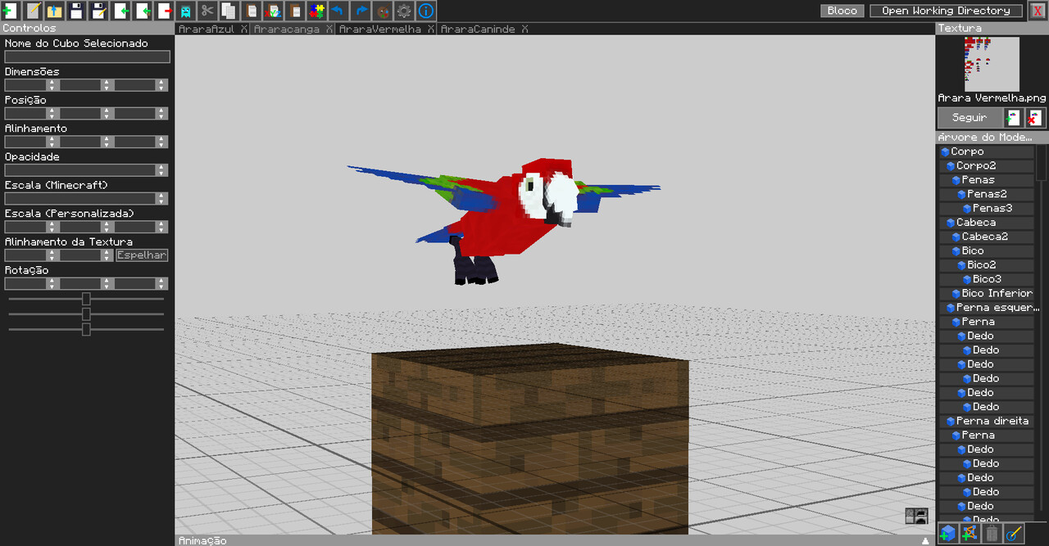Viewport: 1049px width, 546px height.
Task: Click the Add Cube icon
Action: click(x=948, y=534)
